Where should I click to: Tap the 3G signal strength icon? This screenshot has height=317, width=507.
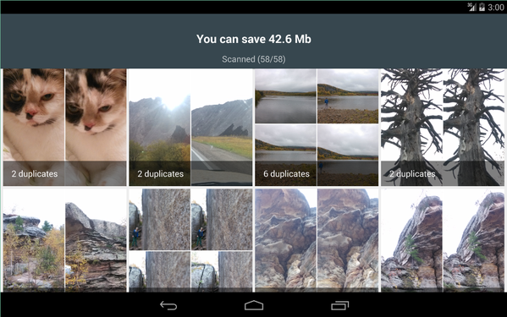pyautogui.click(x=471, y=7)
